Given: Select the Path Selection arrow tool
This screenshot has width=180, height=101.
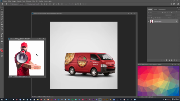Looking at the screenshot, I should click(2, 36).
